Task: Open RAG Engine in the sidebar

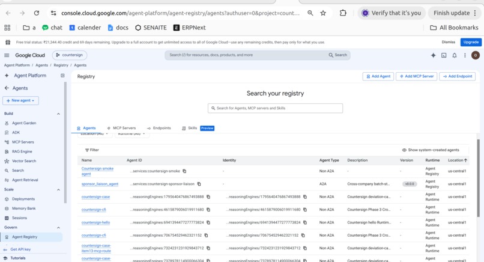Action: point(22,151)
